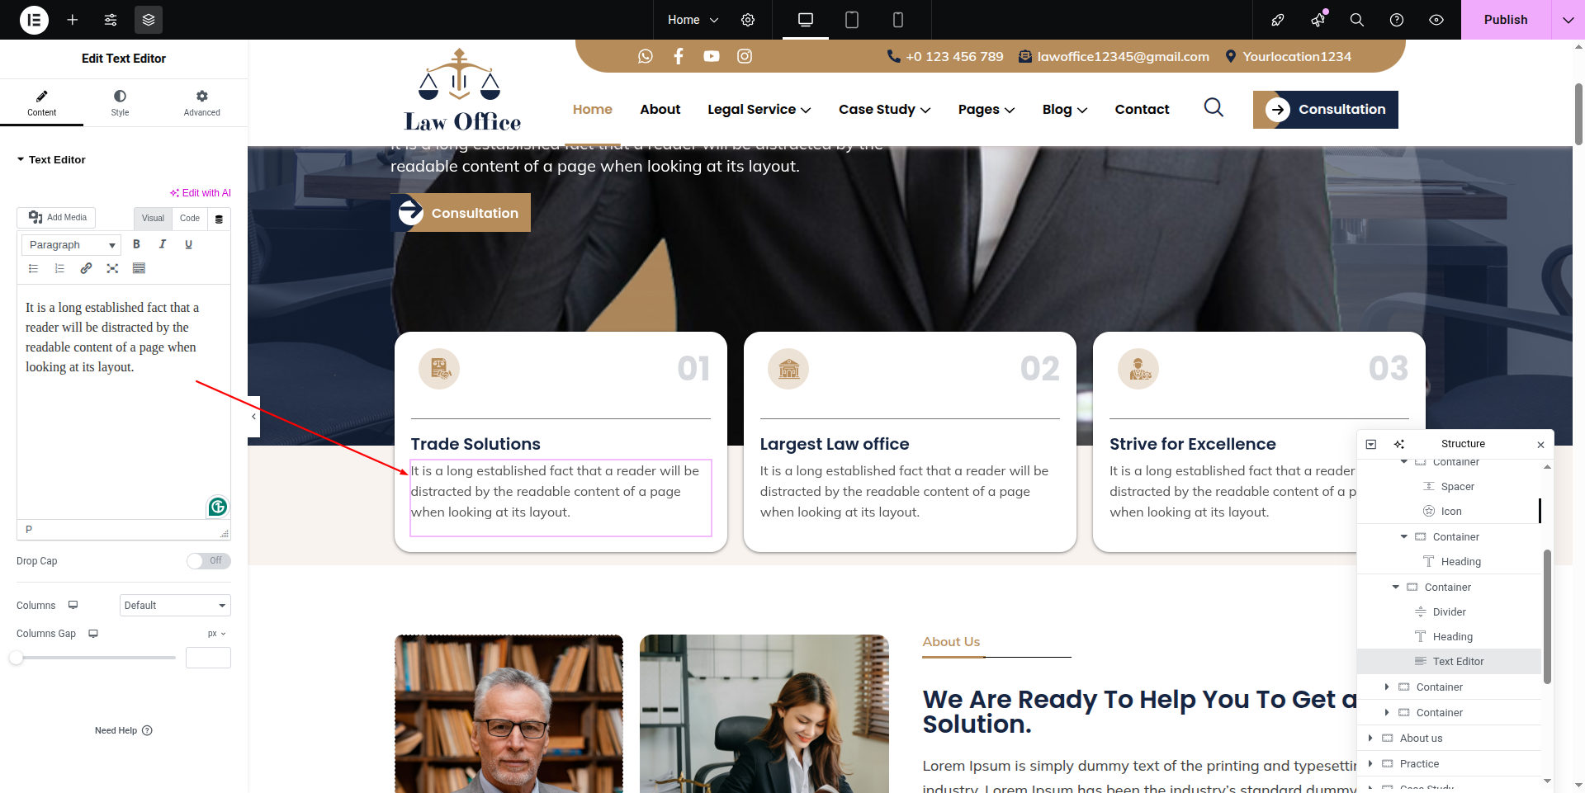Image resolution: width=1585 pixels, height=793 pixels.
Task: Toggle the Structure layers icon in the top bar
Action: coord(149,20)
